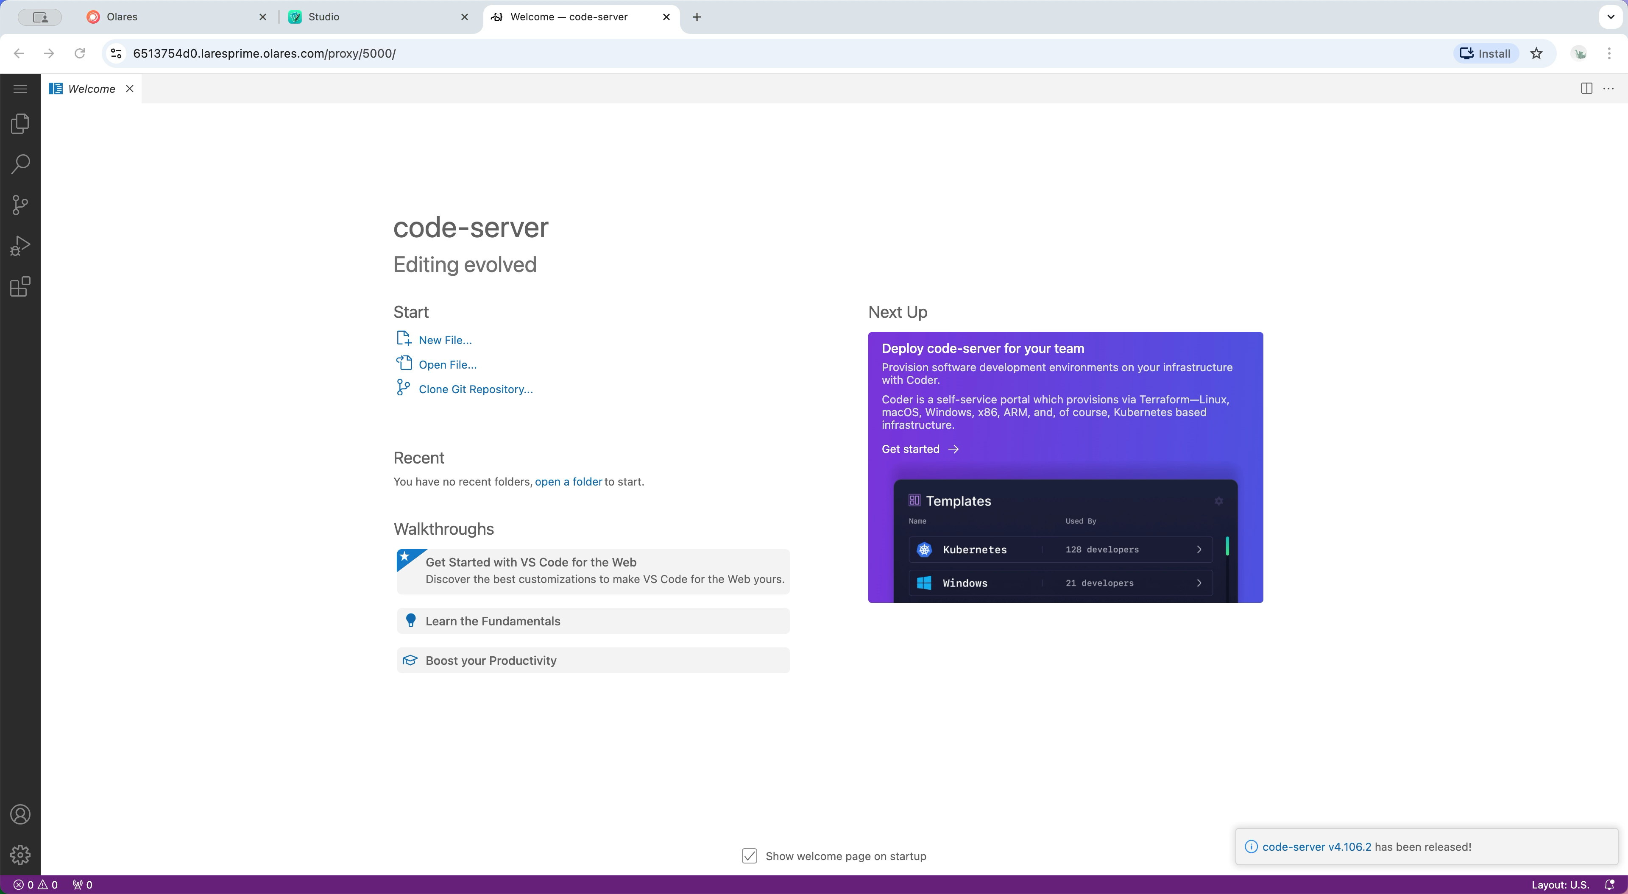Open the Manage gear icon
1628x894 pixels.
point(20,855)
